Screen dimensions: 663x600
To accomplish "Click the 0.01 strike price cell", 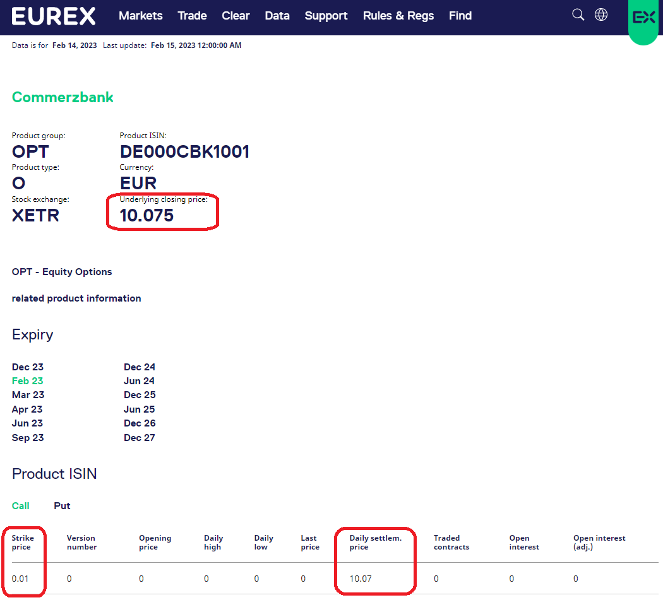I will (20, 579).
